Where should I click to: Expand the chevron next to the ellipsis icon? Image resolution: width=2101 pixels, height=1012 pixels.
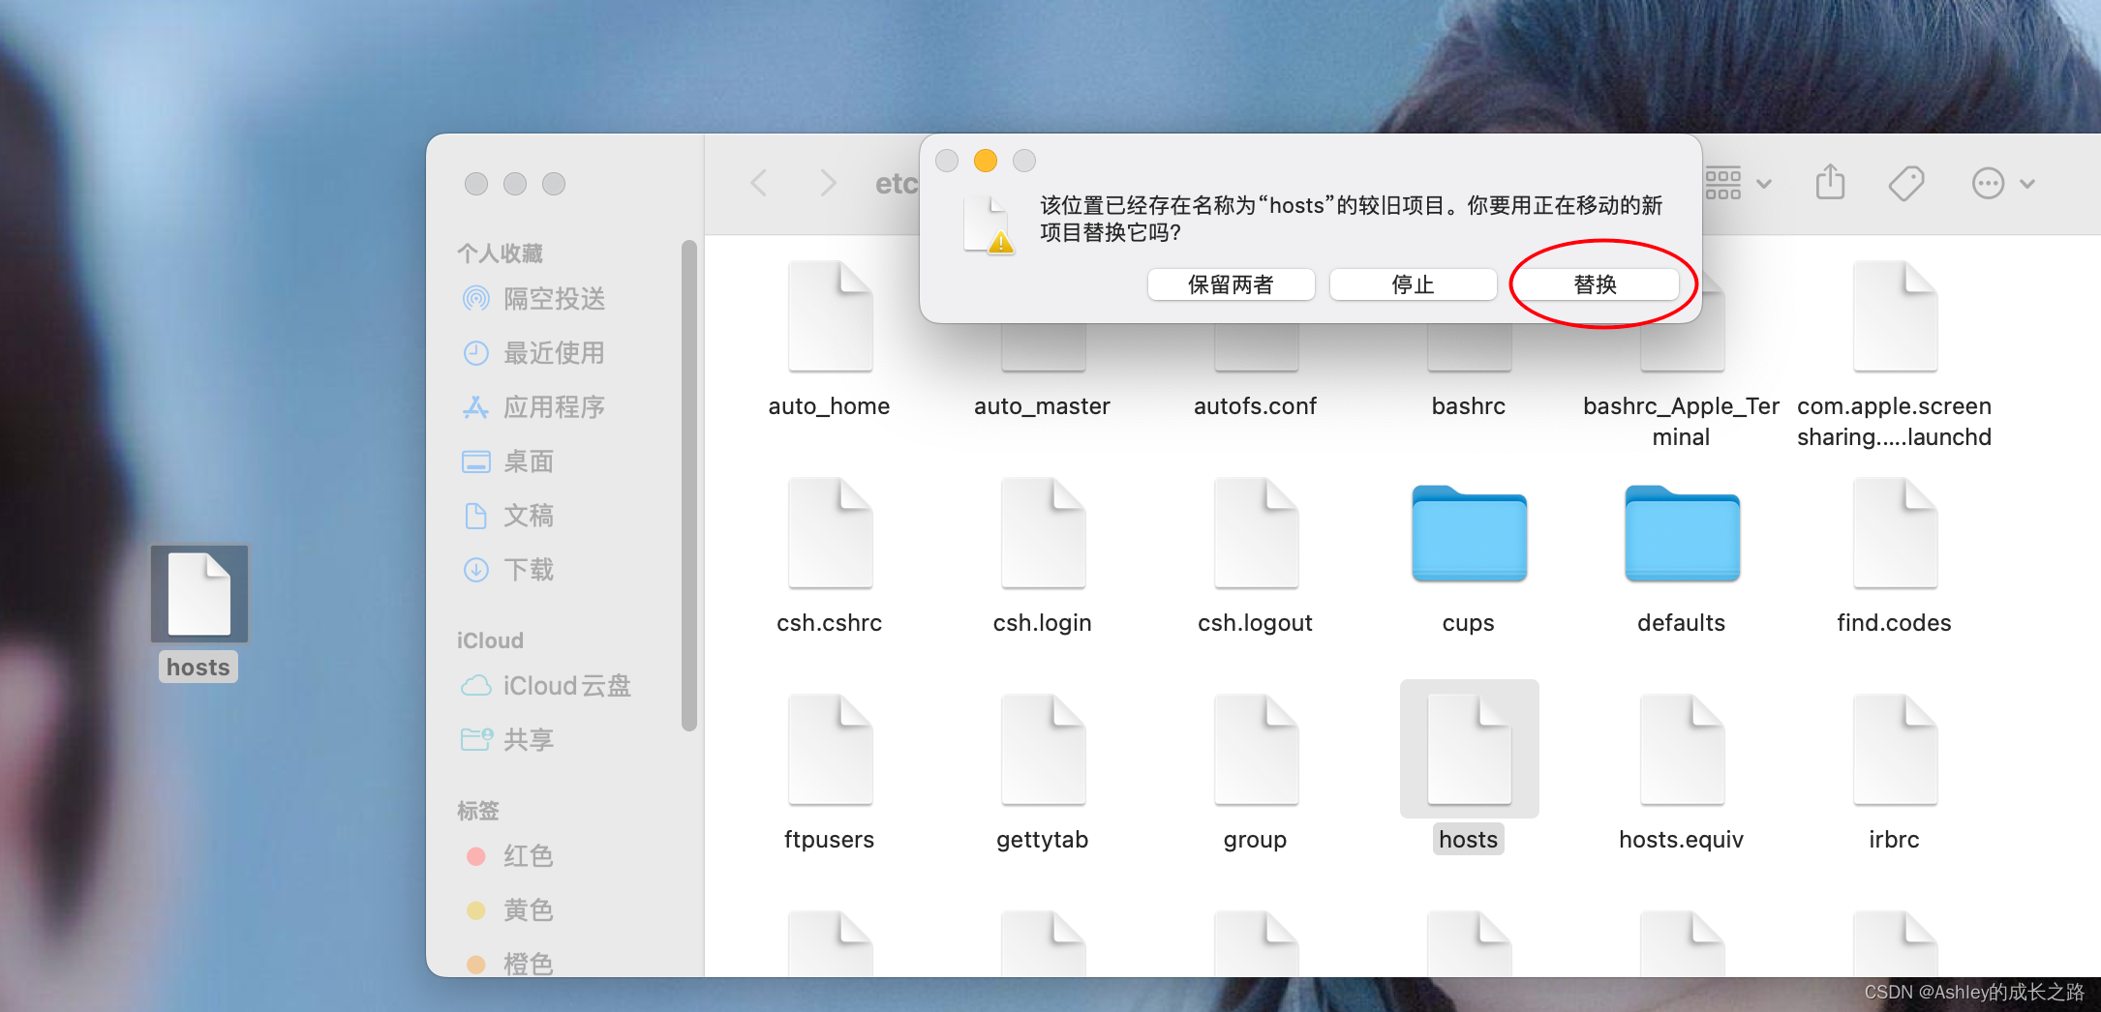[2027, 183]
